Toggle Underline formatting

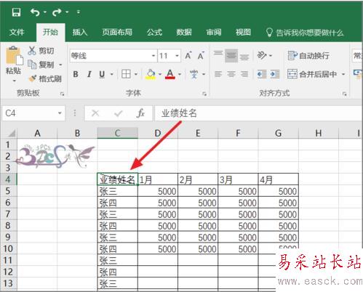tap(102, 74)
